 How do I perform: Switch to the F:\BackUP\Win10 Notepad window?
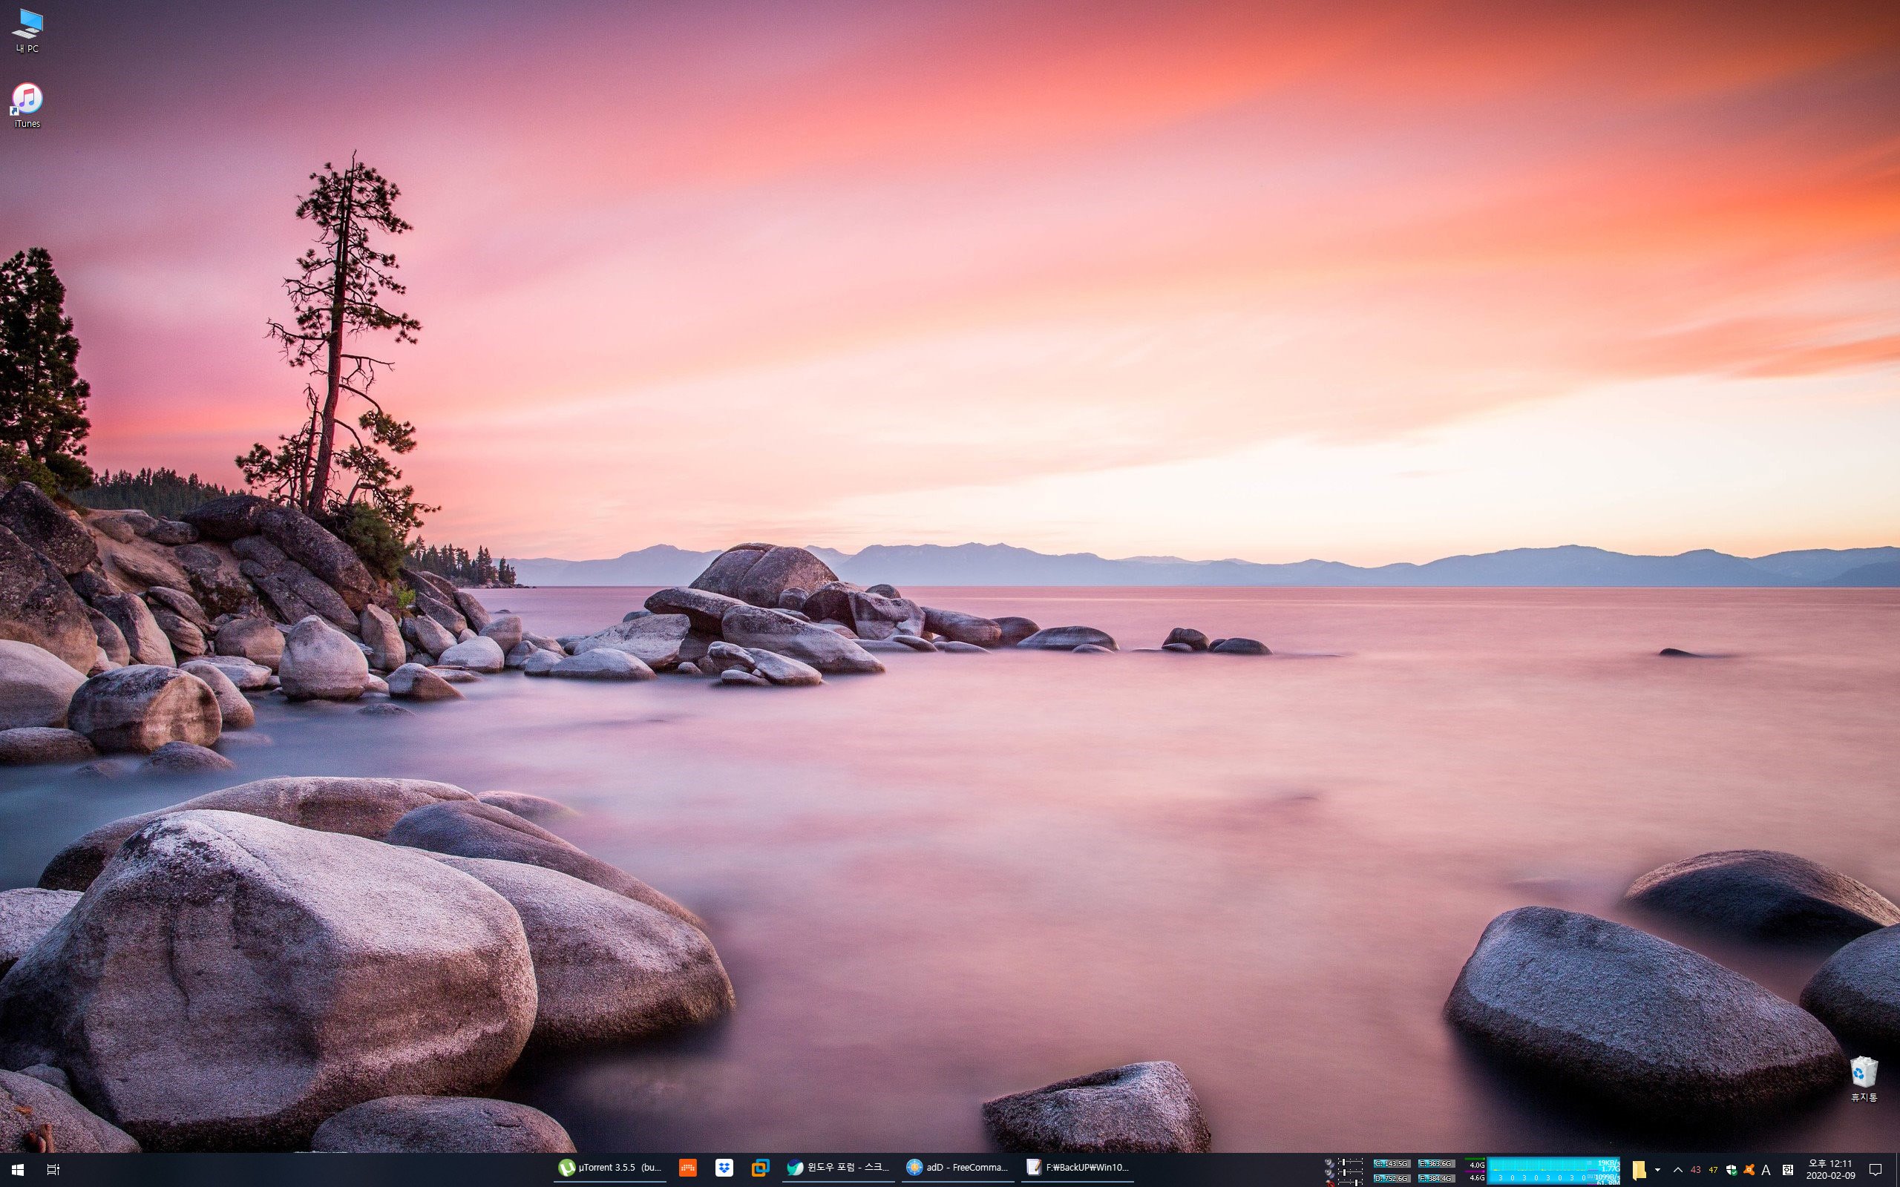[x=1077, y=1168]
